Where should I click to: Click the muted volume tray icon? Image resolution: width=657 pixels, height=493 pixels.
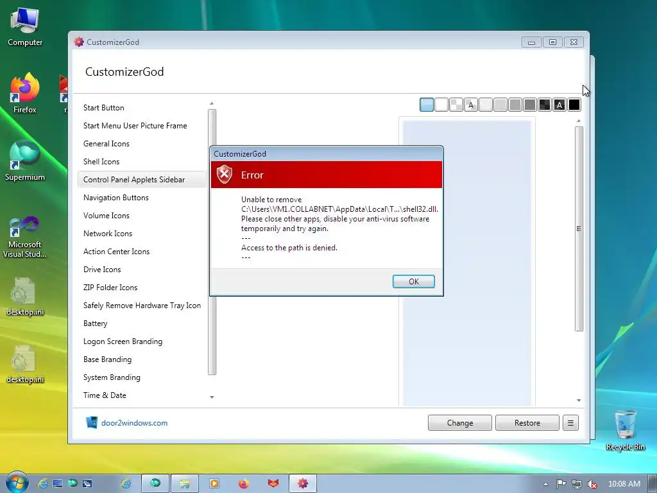click(592, 484)
